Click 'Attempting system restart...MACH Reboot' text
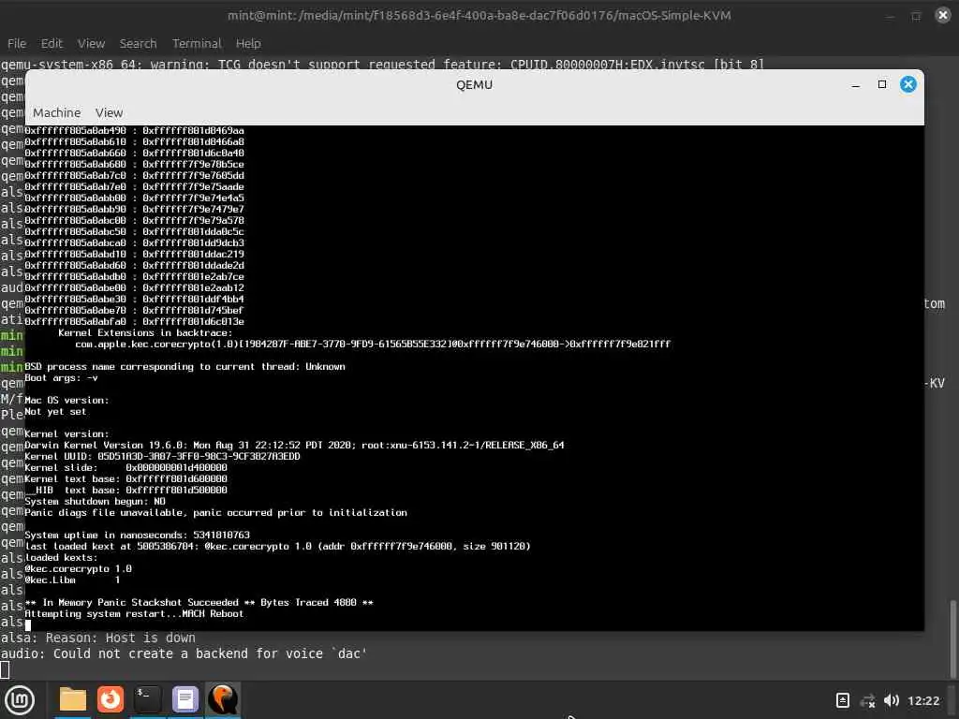 (134, 614)
